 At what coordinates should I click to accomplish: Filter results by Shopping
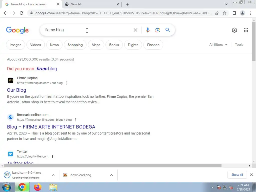point(75,45)
